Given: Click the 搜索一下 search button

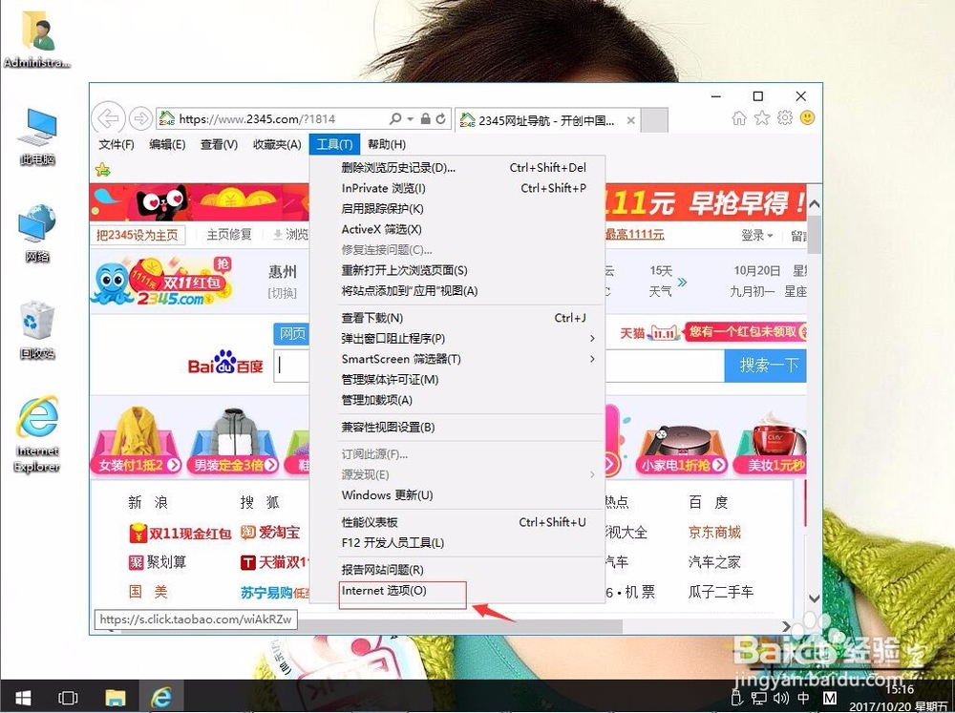Looking at the screenshot, I should [x=766, y=366].
